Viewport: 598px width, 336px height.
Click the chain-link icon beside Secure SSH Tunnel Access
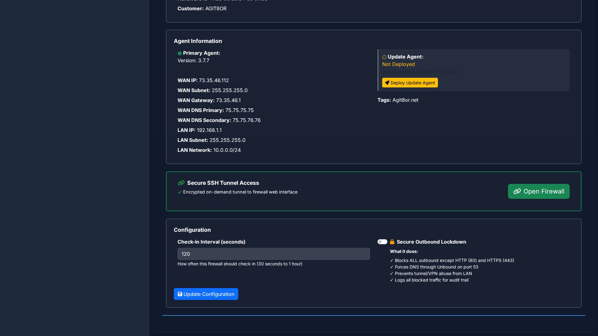[181, 183]
